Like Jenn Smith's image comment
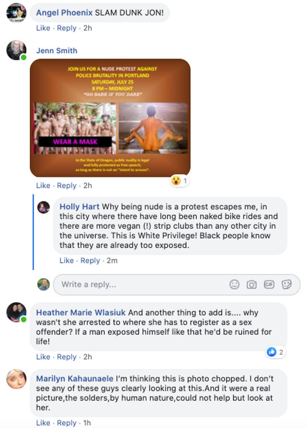The image size is (307, 428). coord(43,186)
